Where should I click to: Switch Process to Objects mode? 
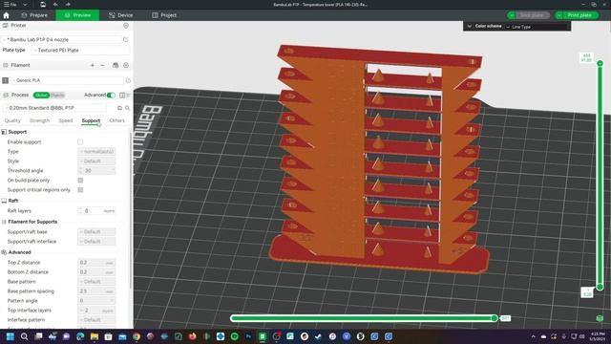tap(57, 96)
